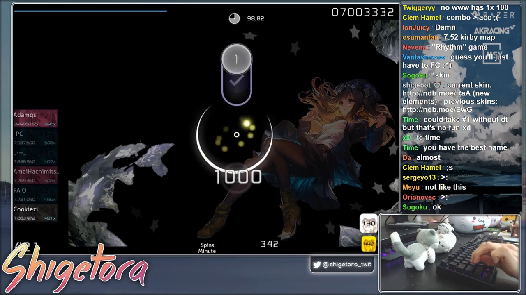Click Msyu's "not like this" message

tap(445, 187)
